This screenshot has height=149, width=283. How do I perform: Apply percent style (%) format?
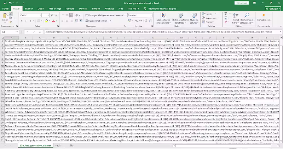[x=137, y=21]
